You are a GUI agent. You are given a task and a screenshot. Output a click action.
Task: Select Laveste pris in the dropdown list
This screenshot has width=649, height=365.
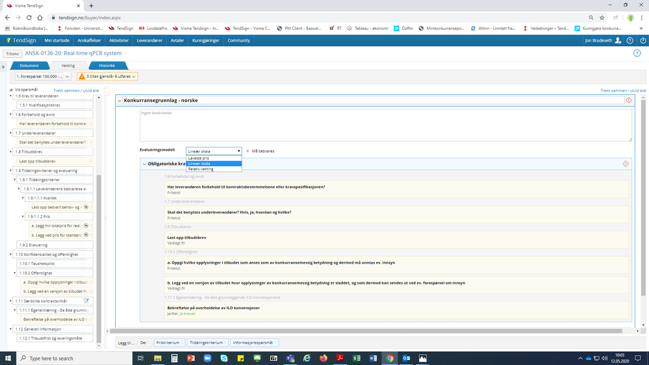point(214,158)
